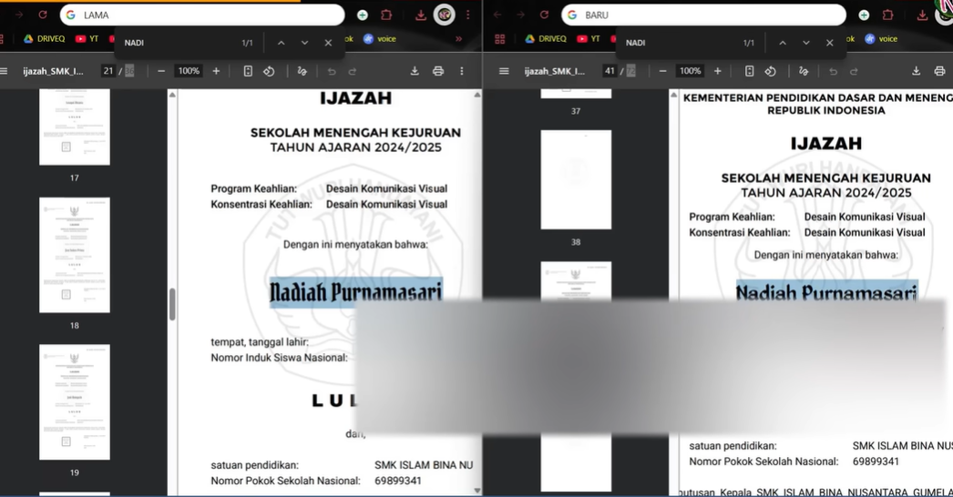Viewport: 953px width, 497px height.
Task: Toggle the PDF sidebar in LAMA window
Action: pyautogui.click(x=4, y=71)
